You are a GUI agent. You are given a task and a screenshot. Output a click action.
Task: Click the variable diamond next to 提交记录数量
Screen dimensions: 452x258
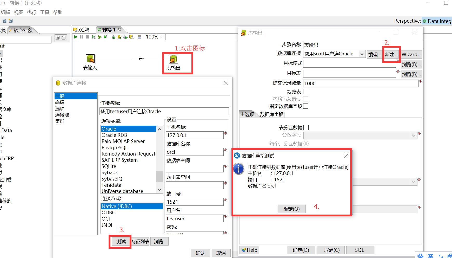click(x=420, y=81)
